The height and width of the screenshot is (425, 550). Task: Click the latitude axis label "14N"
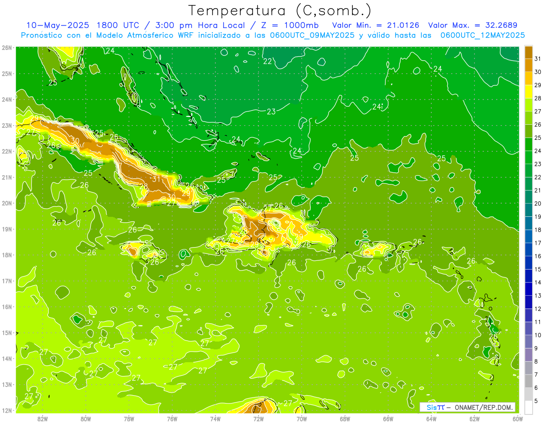coord(7,359)
